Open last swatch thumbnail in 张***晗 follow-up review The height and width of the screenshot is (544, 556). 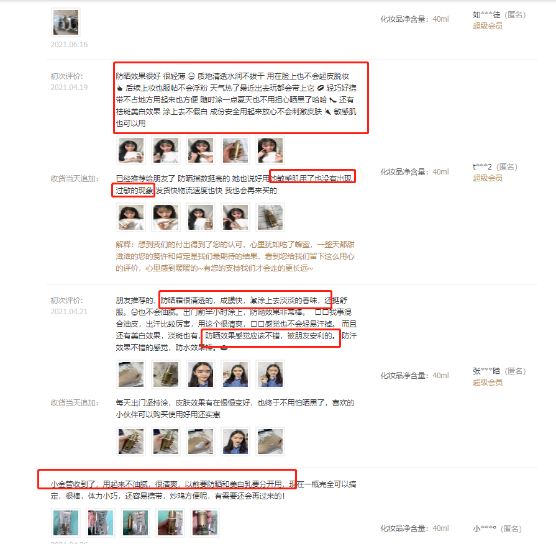[x=270, y=442]
